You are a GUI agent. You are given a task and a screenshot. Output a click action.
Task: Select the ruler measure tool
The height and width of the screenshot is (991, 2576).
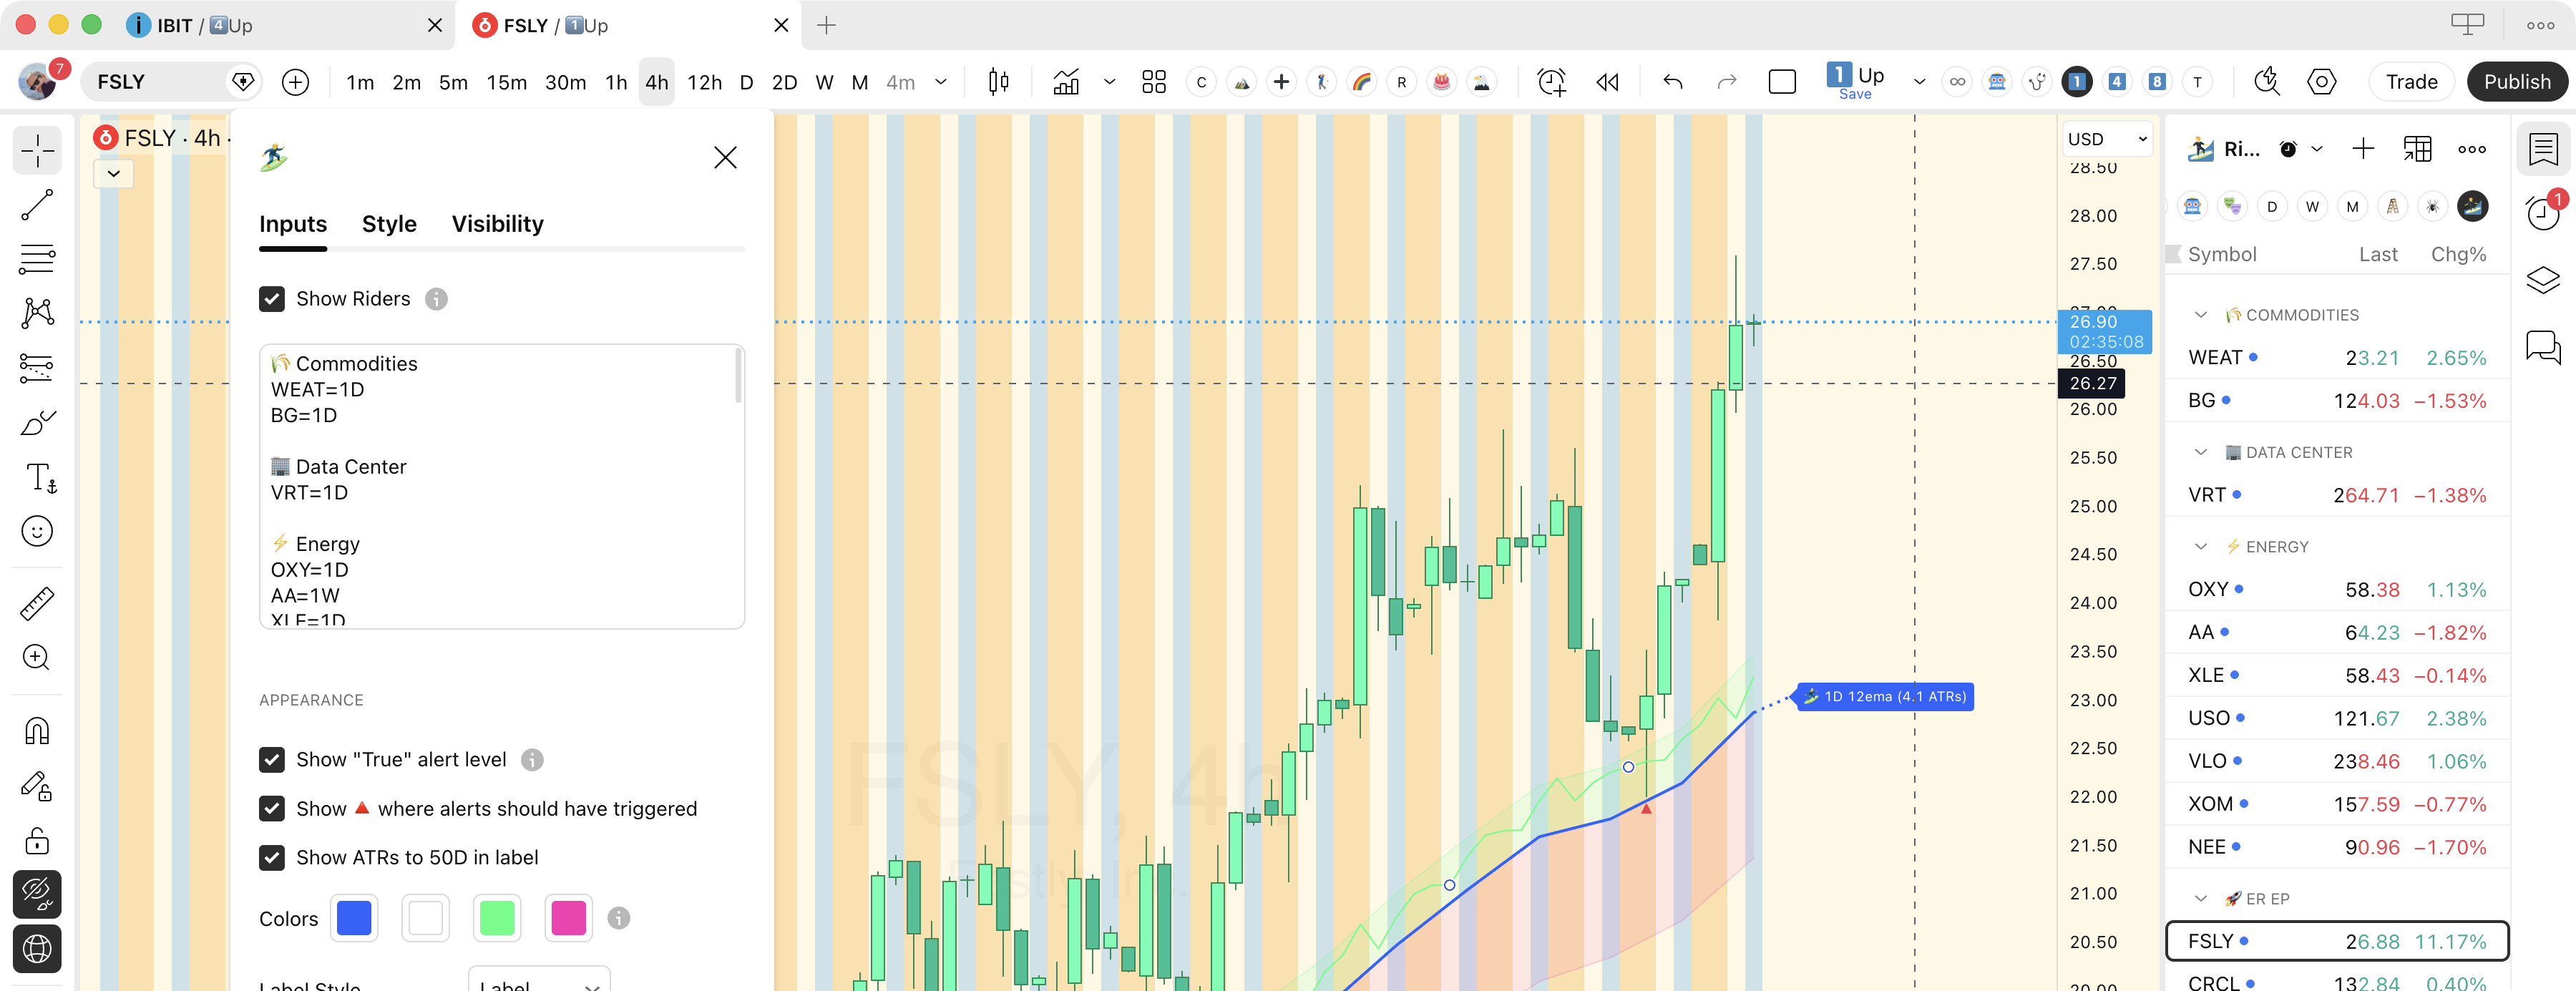coord(37,603)
